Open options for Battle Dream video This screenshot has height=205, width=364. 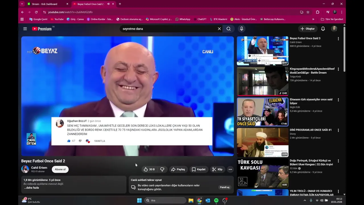pyautogui.click(x=338, y=69)
